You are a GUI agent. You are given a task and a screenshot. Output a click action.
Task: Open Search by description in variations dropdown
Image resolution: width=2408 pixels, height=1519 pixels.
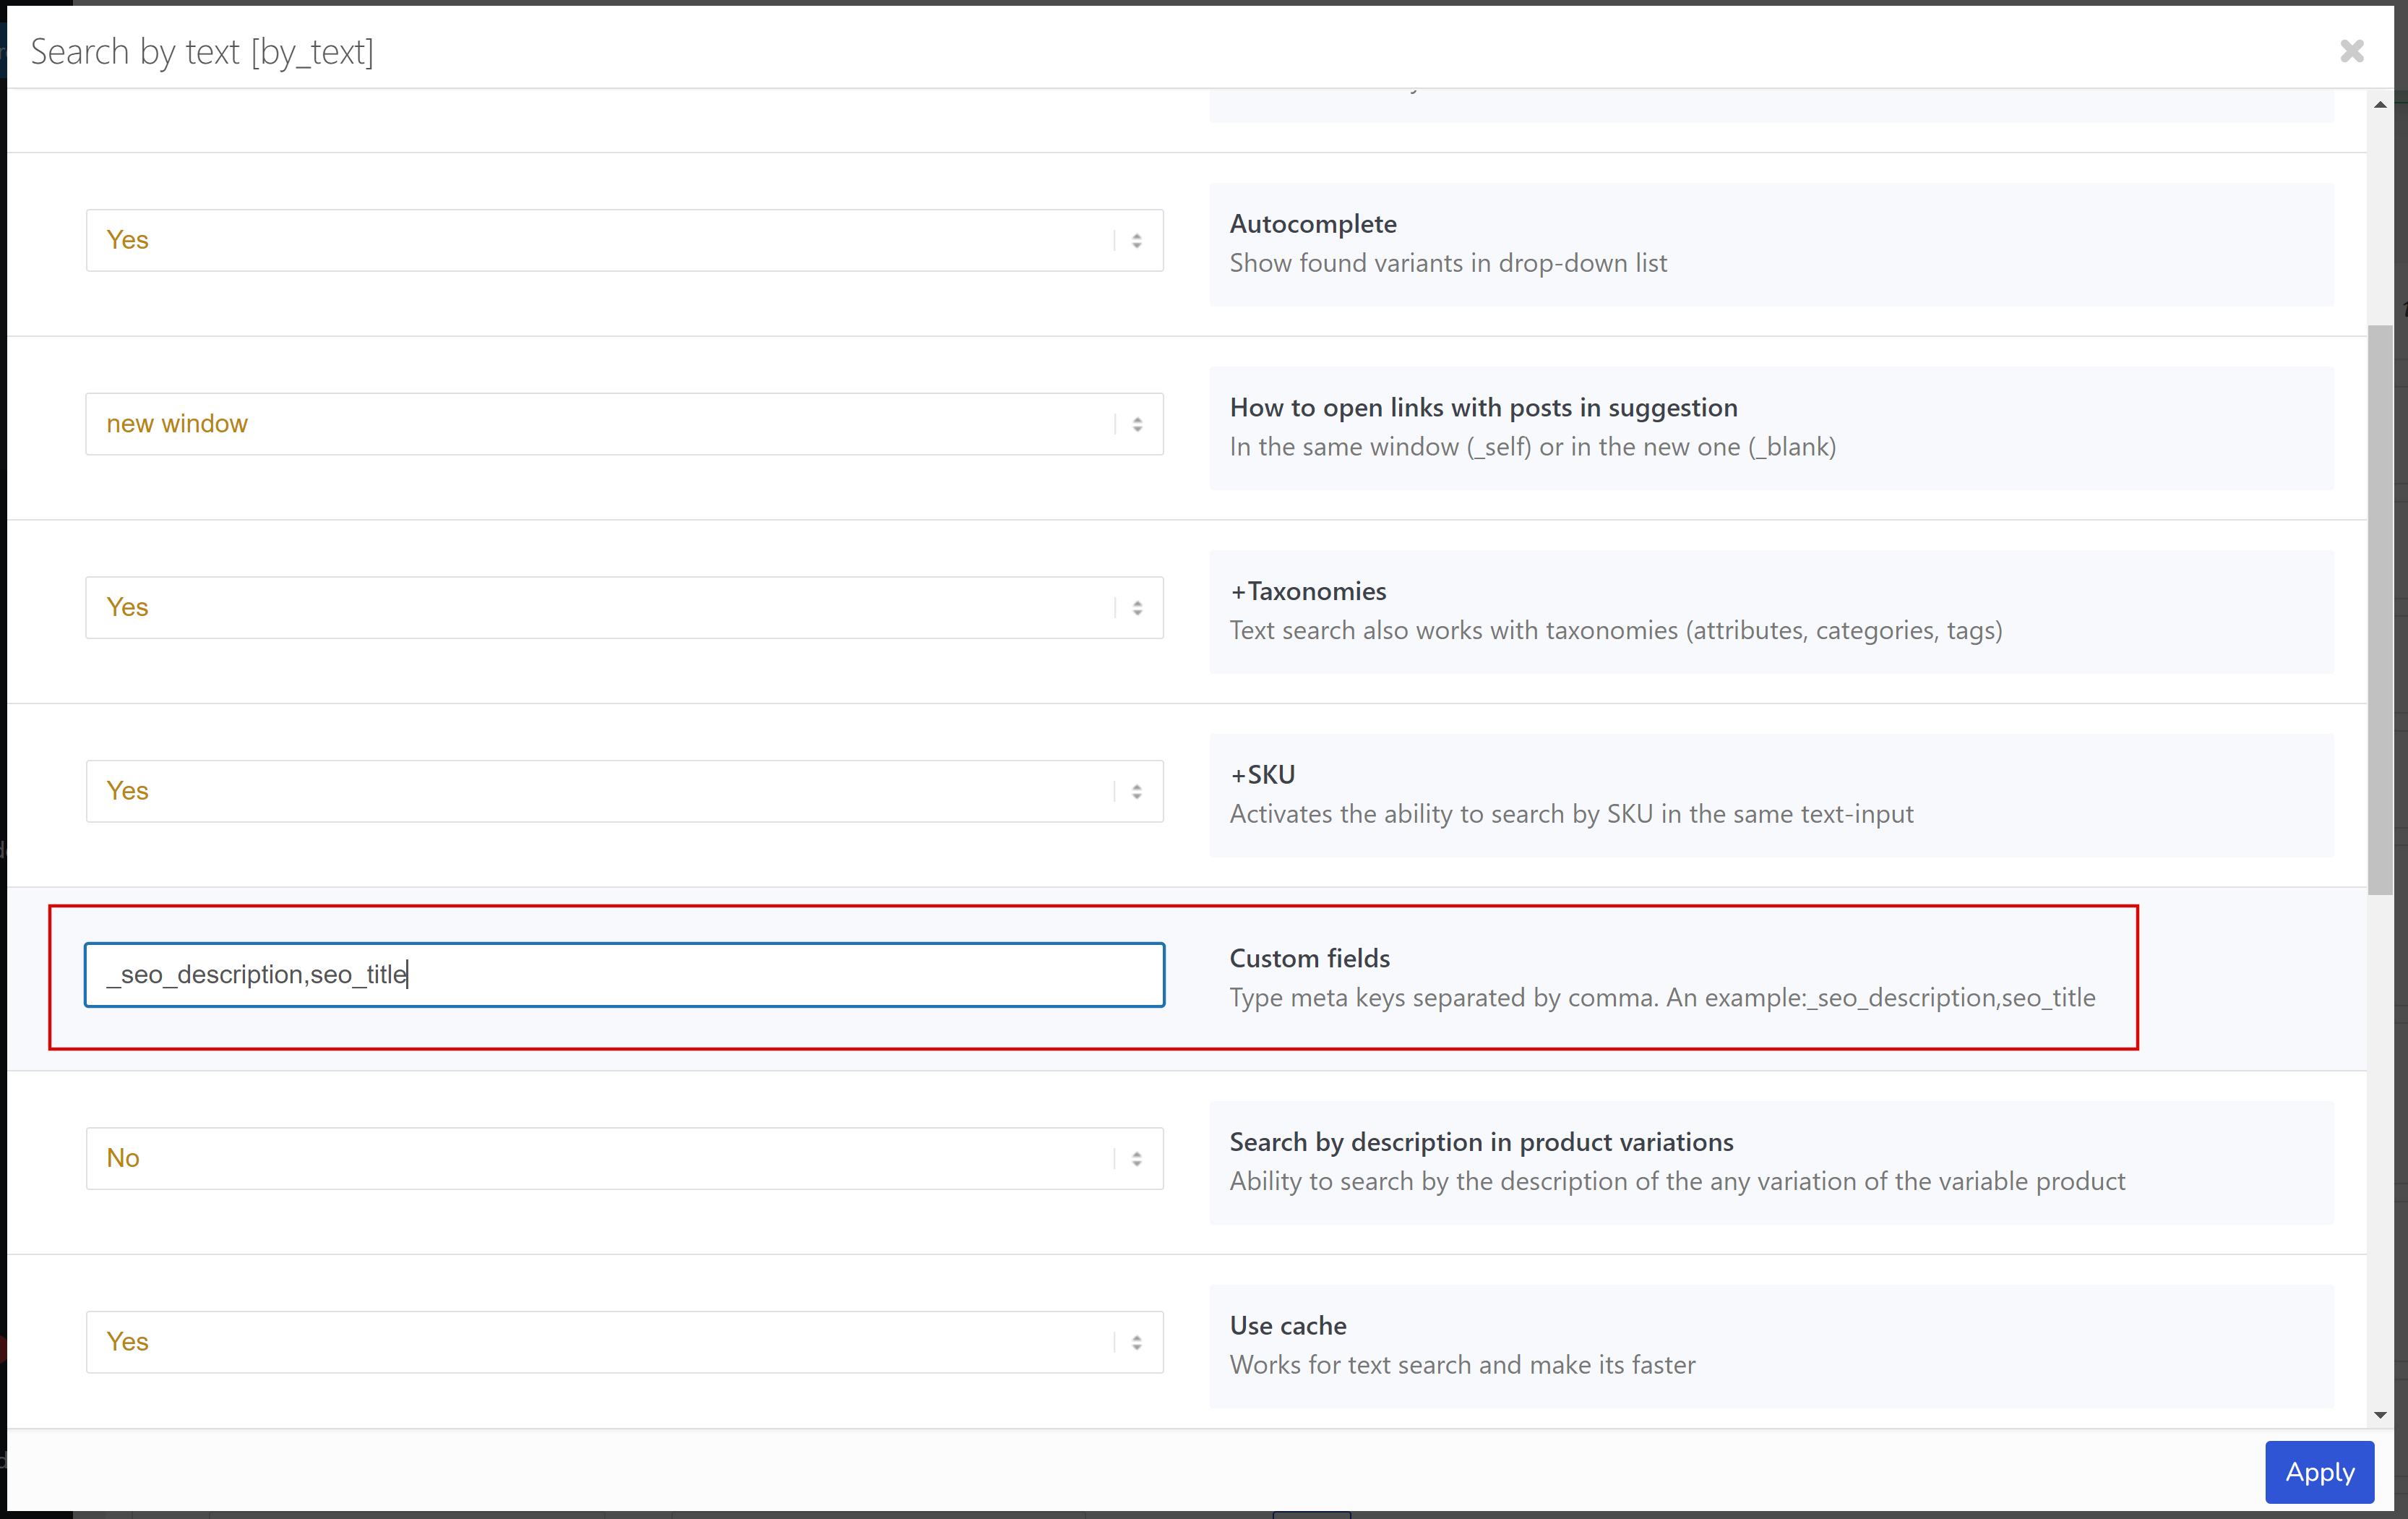click(624, 1159)
